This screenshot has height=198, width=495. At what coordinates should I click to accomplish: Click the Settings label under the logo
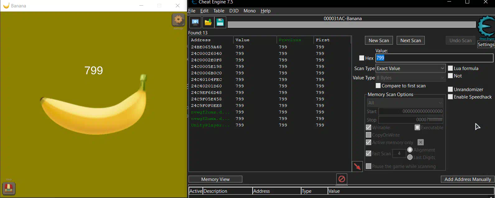point(486,45)
